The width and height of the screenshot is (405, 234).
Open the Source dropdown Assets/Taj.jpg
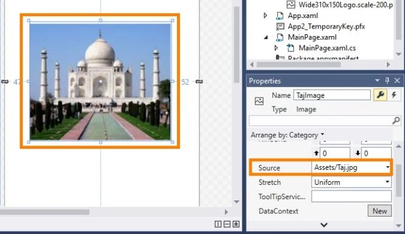tap(351, 167)
